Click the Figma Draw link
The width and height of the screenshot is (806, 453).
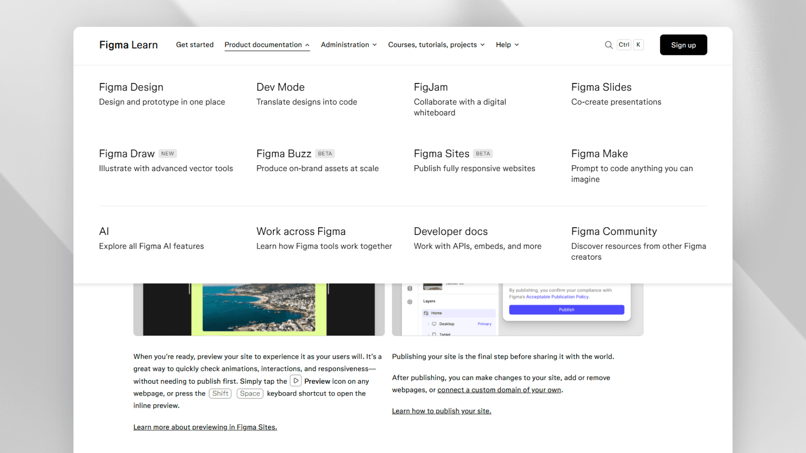pyautogui.click(x=127, y=154)
